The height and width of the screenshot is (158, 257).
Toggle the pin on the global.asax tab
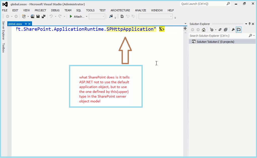pos(25,24)
